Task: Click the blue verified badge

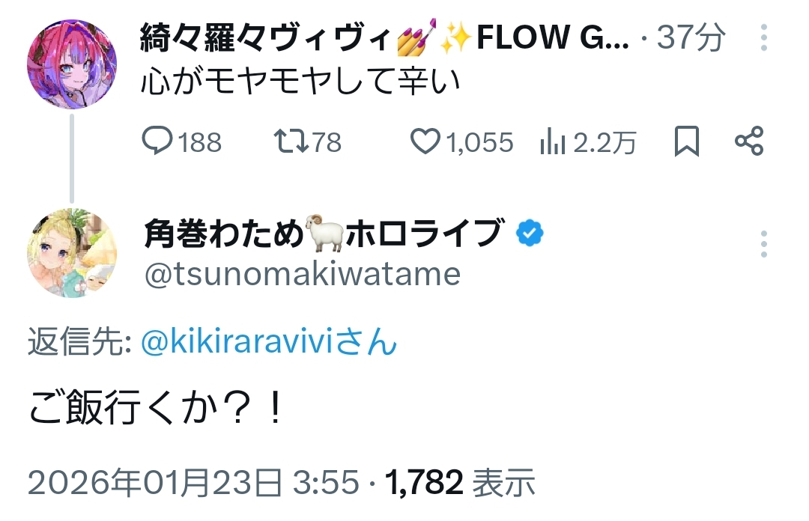Action: click(531, 234)
